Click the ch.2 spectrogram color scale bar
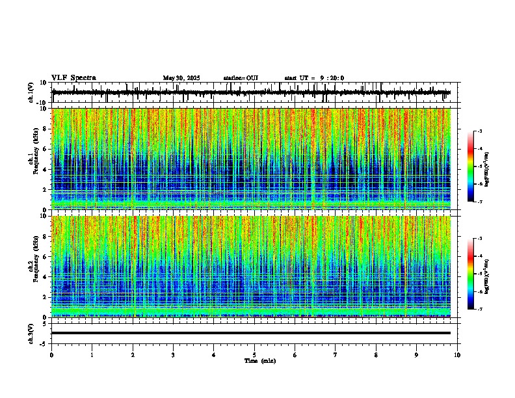This screenshot has height=398, width=515. pyautogui.click(x=471, y=274)
